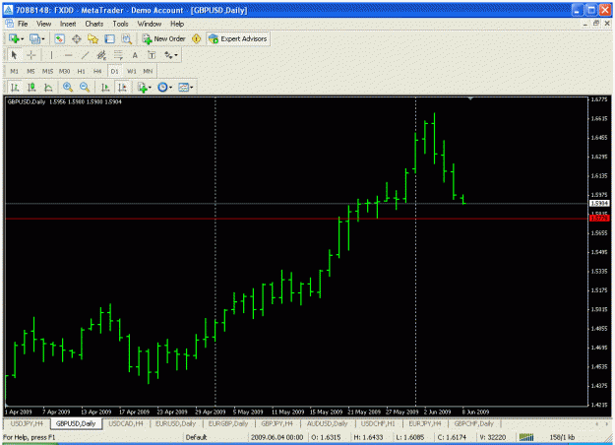This screenshot has height=445, width=615.
Task: Click the Expert Advisors button
Action: [238, 38]
